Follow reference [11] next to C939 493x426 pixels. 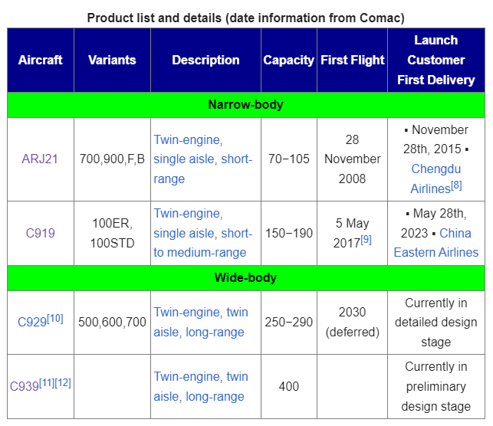[x=47, y=382]
